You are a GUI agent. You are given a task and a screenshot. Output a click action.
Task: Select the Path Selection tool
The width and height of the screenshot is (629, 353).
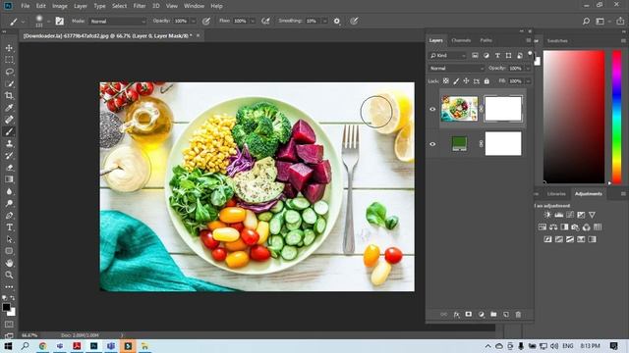pyautogui.click(x=9, y=239)
